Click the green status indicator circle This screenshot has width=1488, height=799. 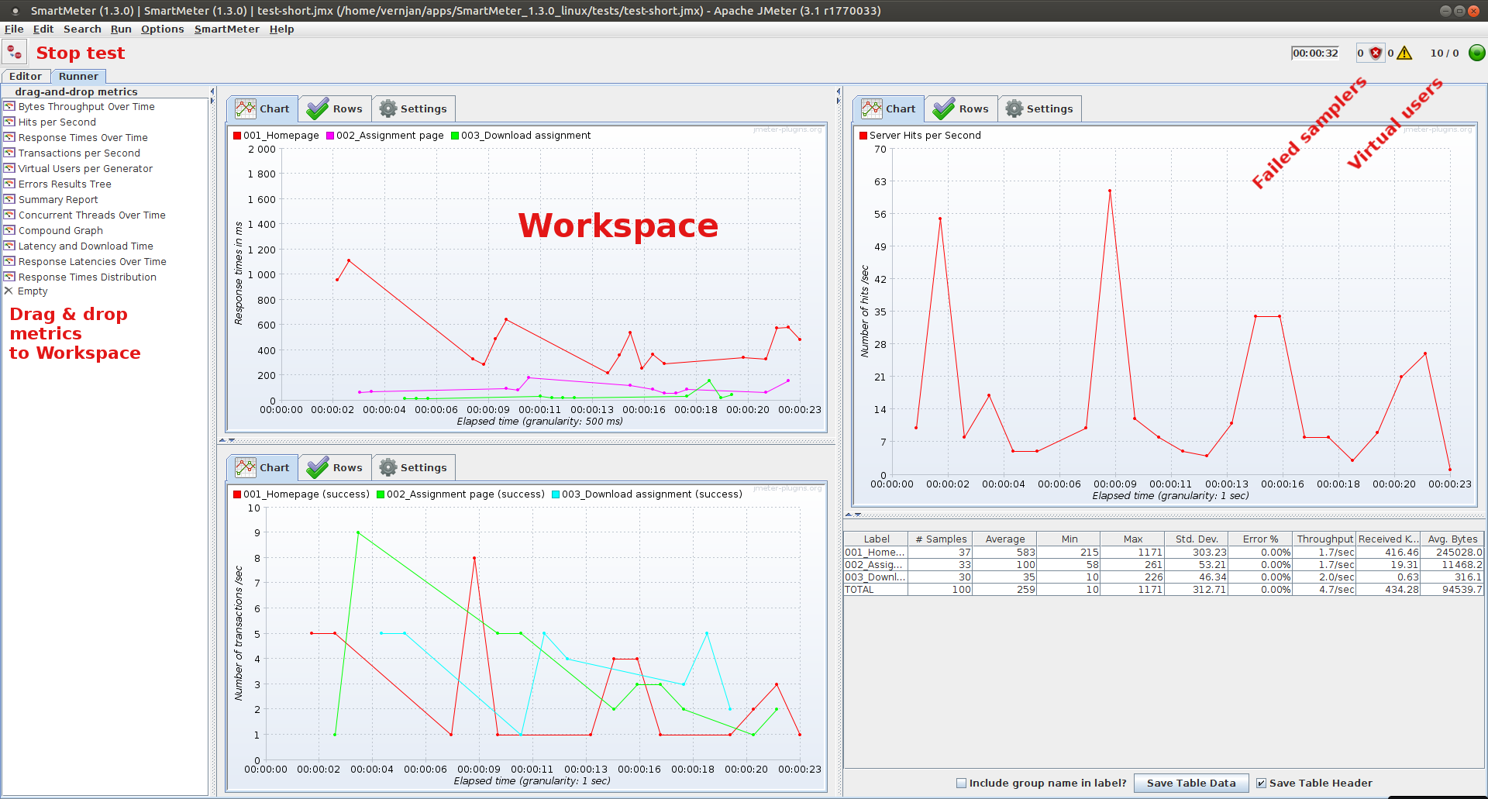(1477, 53)
